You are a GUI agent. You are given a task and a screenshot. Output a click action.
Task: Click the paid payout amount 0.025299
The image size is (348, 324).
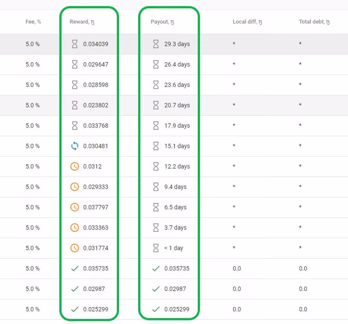[x=177, y=309]
